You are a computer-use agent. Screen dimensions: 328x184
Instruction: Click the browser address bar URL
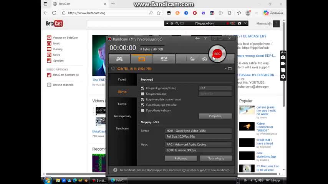[86, 13]
